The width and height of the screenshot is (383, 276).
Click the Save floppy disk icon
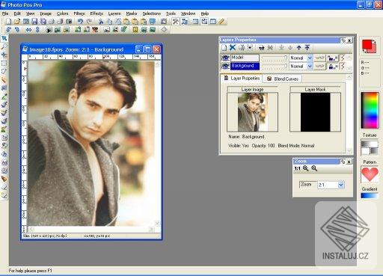tap(34, 22)
